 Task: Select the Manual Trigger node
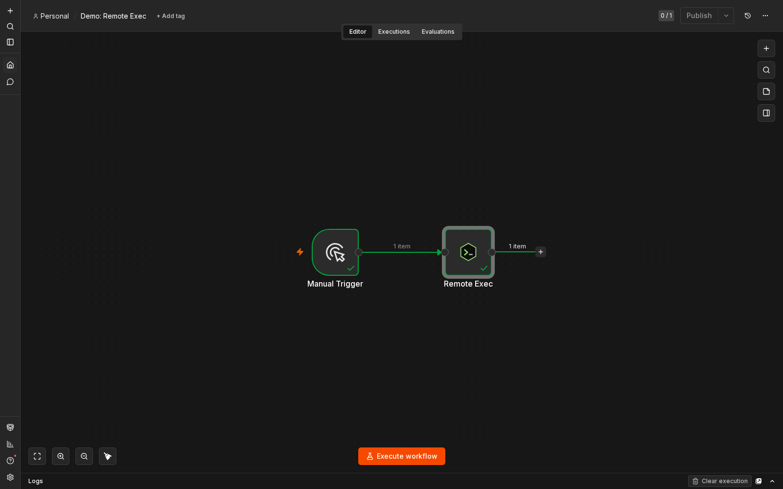click(335, 252)
